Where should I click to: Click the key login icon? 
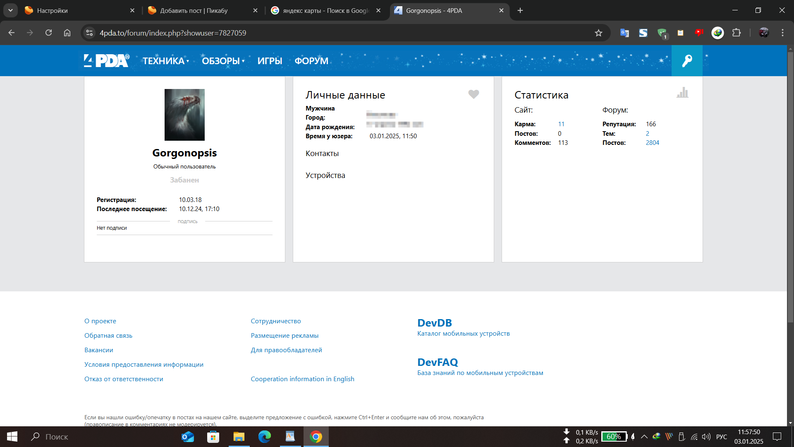[x=687, y=61]
